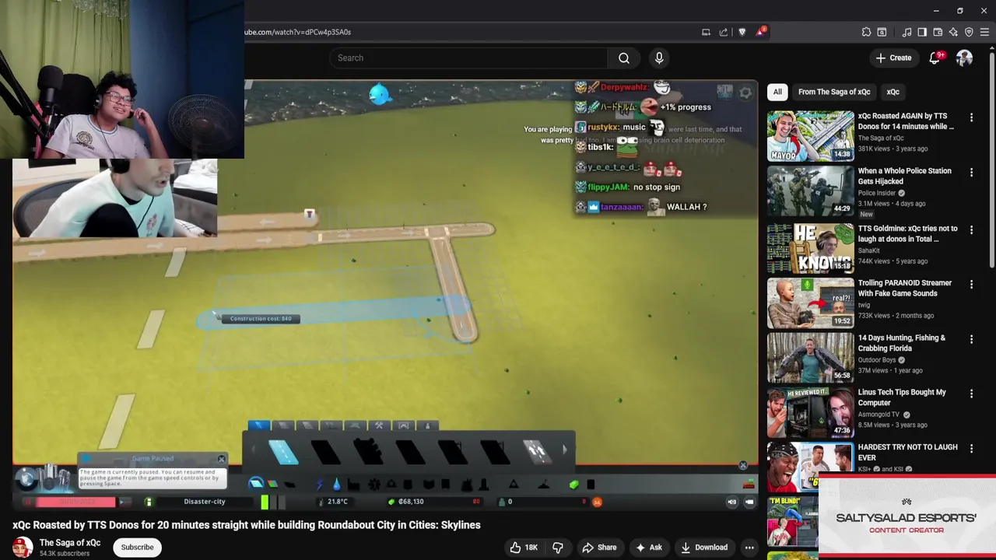
Task: Open the Electricity menu lightning icon
Action: [x=320, y=485]
